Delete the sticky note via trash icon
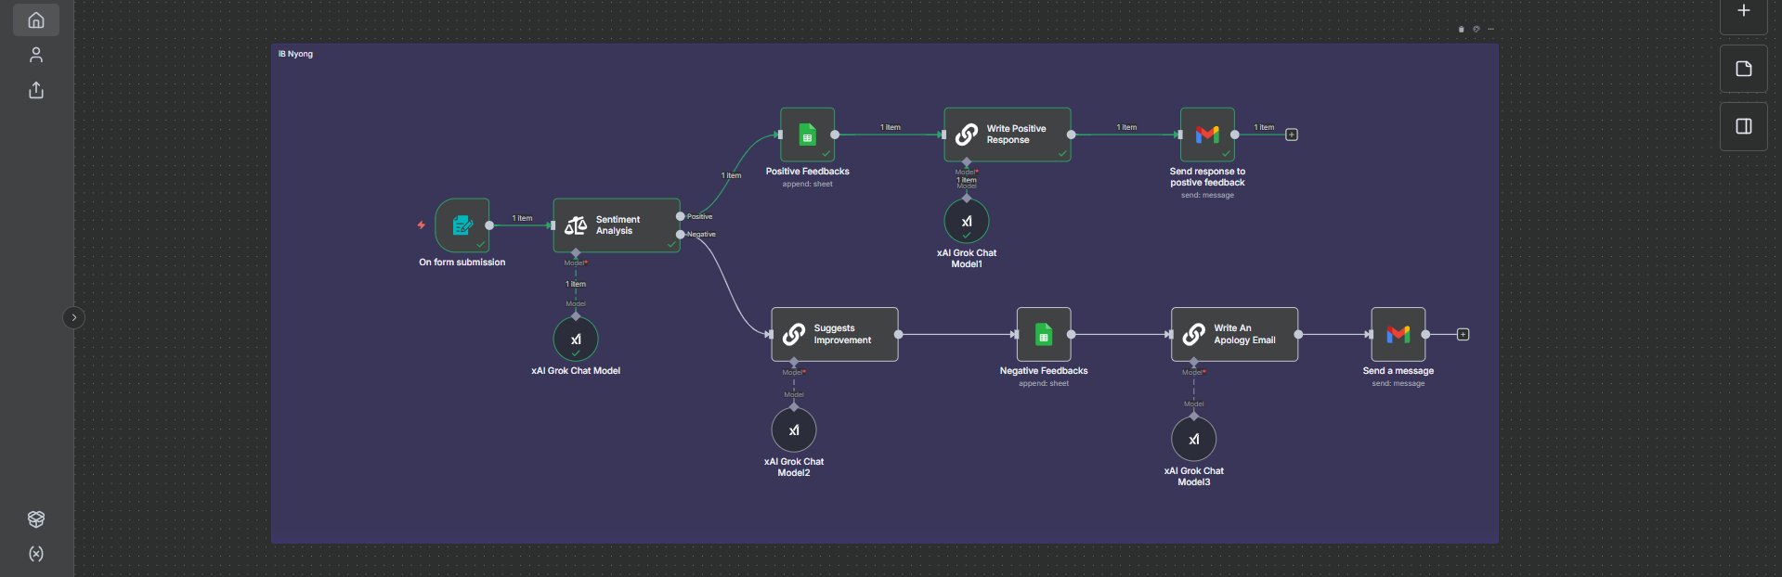Screen dimensions: 1782x577 pyautogui.click(x=1461, y=30)
